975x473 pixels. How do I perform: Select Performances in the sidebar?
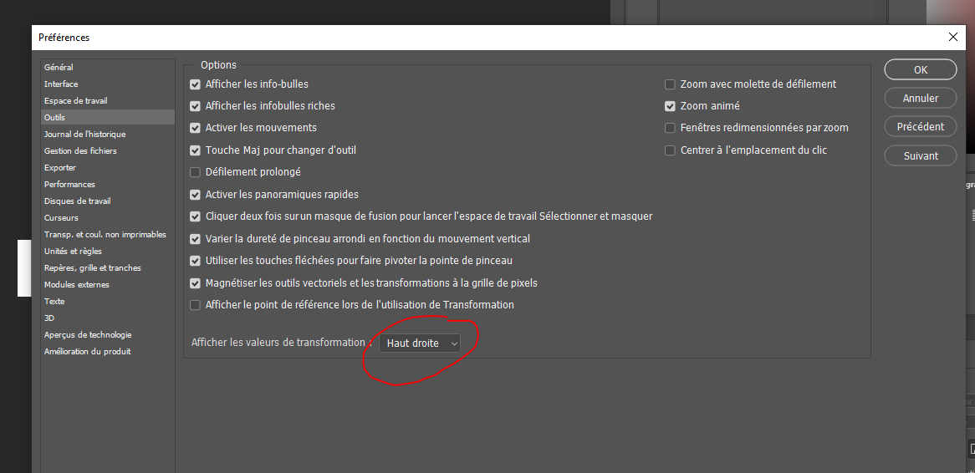tap(69, 184)
